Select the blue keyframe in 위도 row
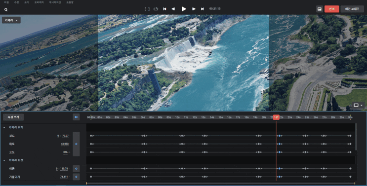The height and width of the screenshot is (186, 367). click(x=279, y=144)
